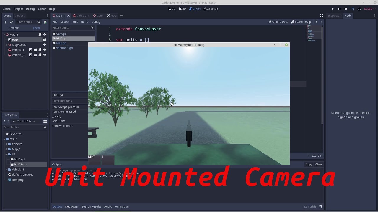Select Vehicle_1.gd in script list
Image resolution: width=378 pixels, height=212 pixels.
tap(64, 48)
